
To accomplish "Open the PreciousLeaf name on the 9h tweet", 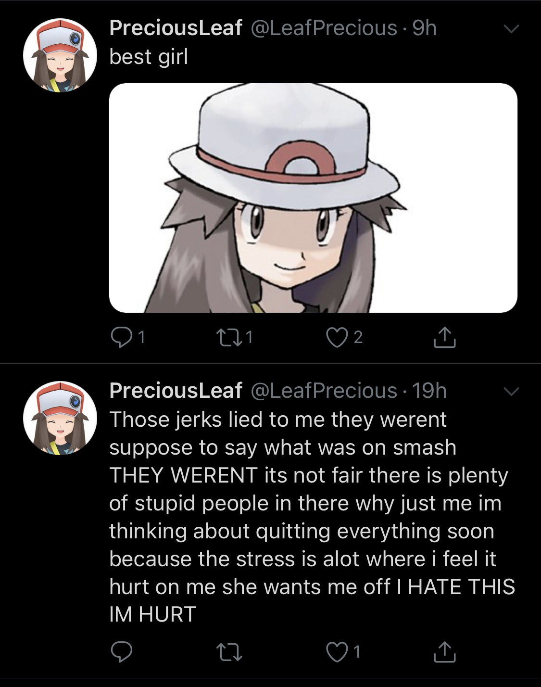I will (176, 28).
